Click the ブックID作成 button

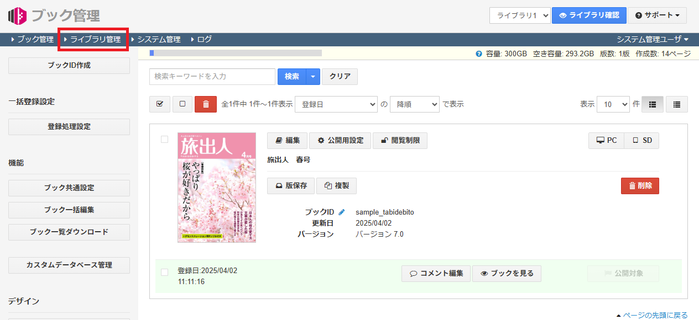69,65
